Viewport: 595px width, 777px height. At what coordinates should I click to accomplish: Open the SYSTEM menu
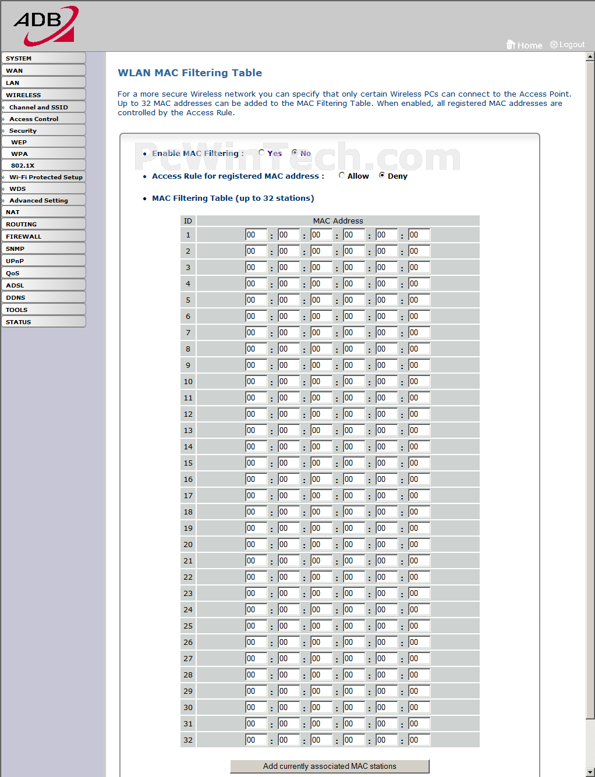pyautogui.click(x=44, y=58)
